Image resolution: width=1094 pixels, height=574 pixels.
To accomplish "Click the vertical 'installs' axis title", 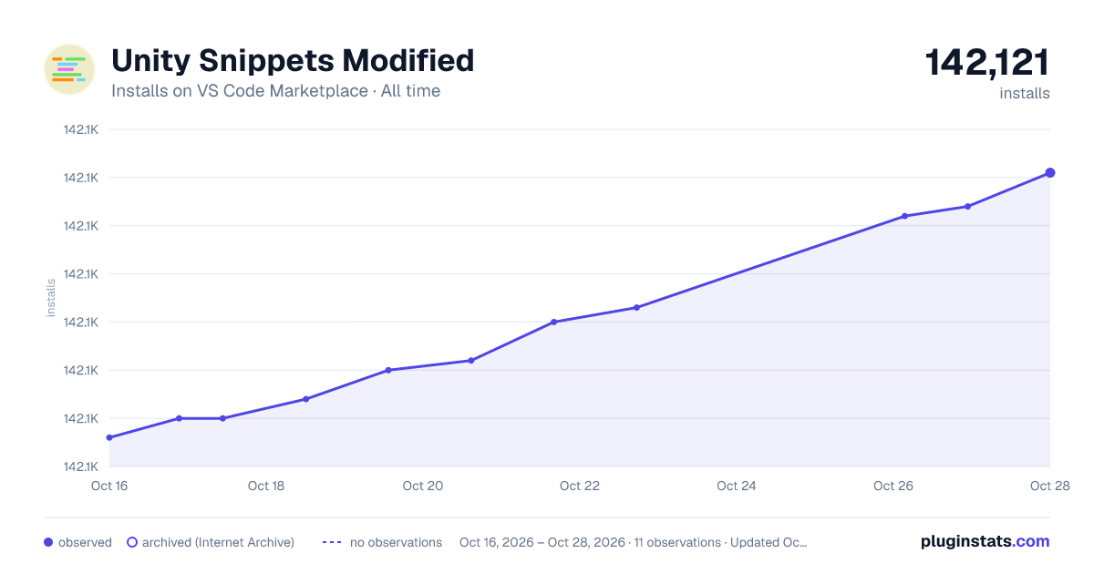I will 51,298.
